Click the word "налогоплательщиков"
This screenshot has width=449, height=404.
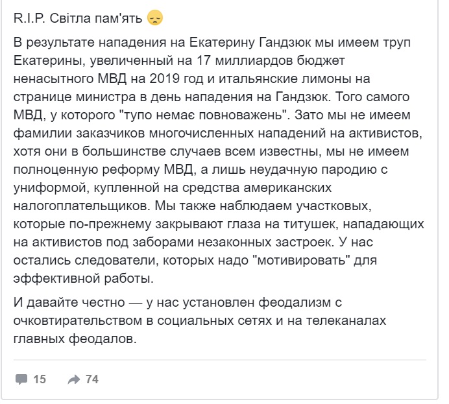pyautogui.click(x=82, y=206)
